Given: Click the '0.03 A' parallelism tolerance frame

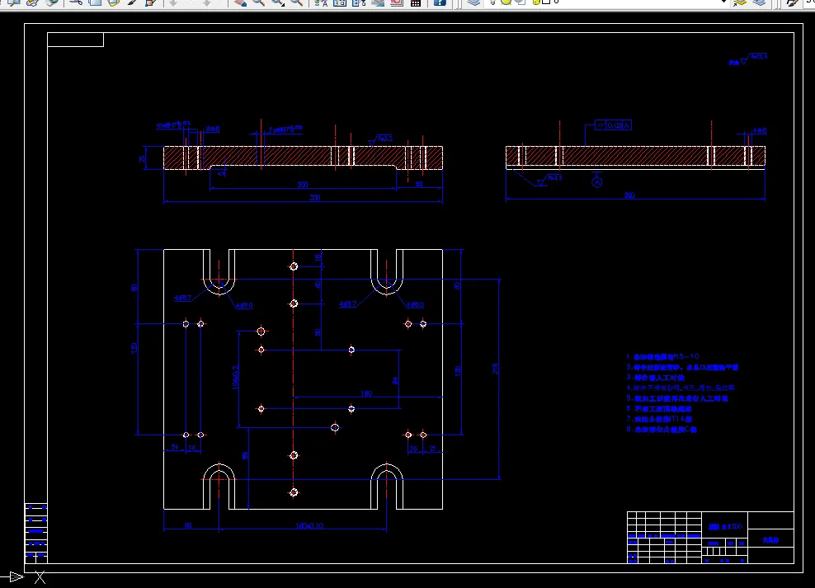Looking at the screenshot, I should click(613, 125).
